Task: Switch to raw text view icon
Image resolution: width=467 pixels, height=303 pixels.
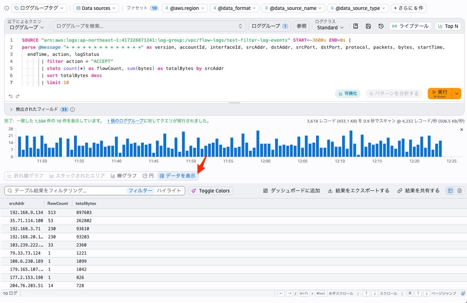Action: pos(460,191)
